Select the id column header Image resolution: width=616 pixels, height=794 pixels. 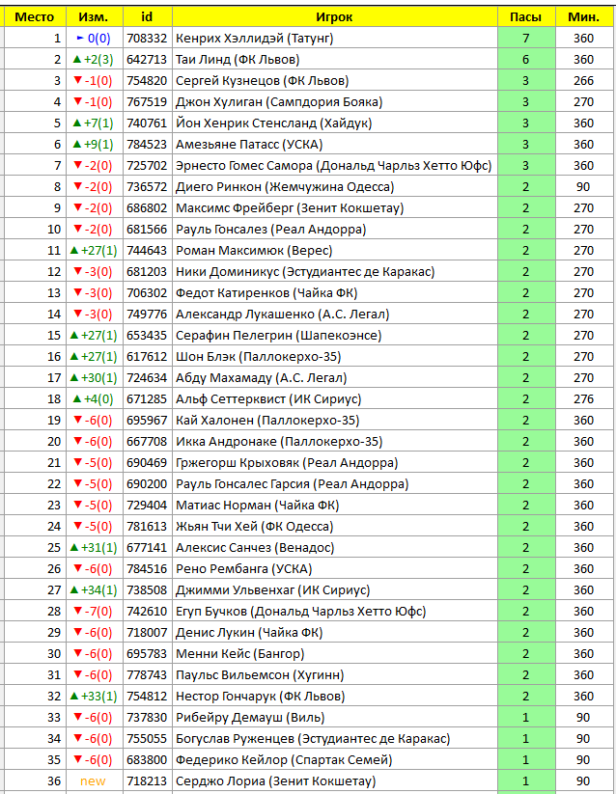coord(148,16)
